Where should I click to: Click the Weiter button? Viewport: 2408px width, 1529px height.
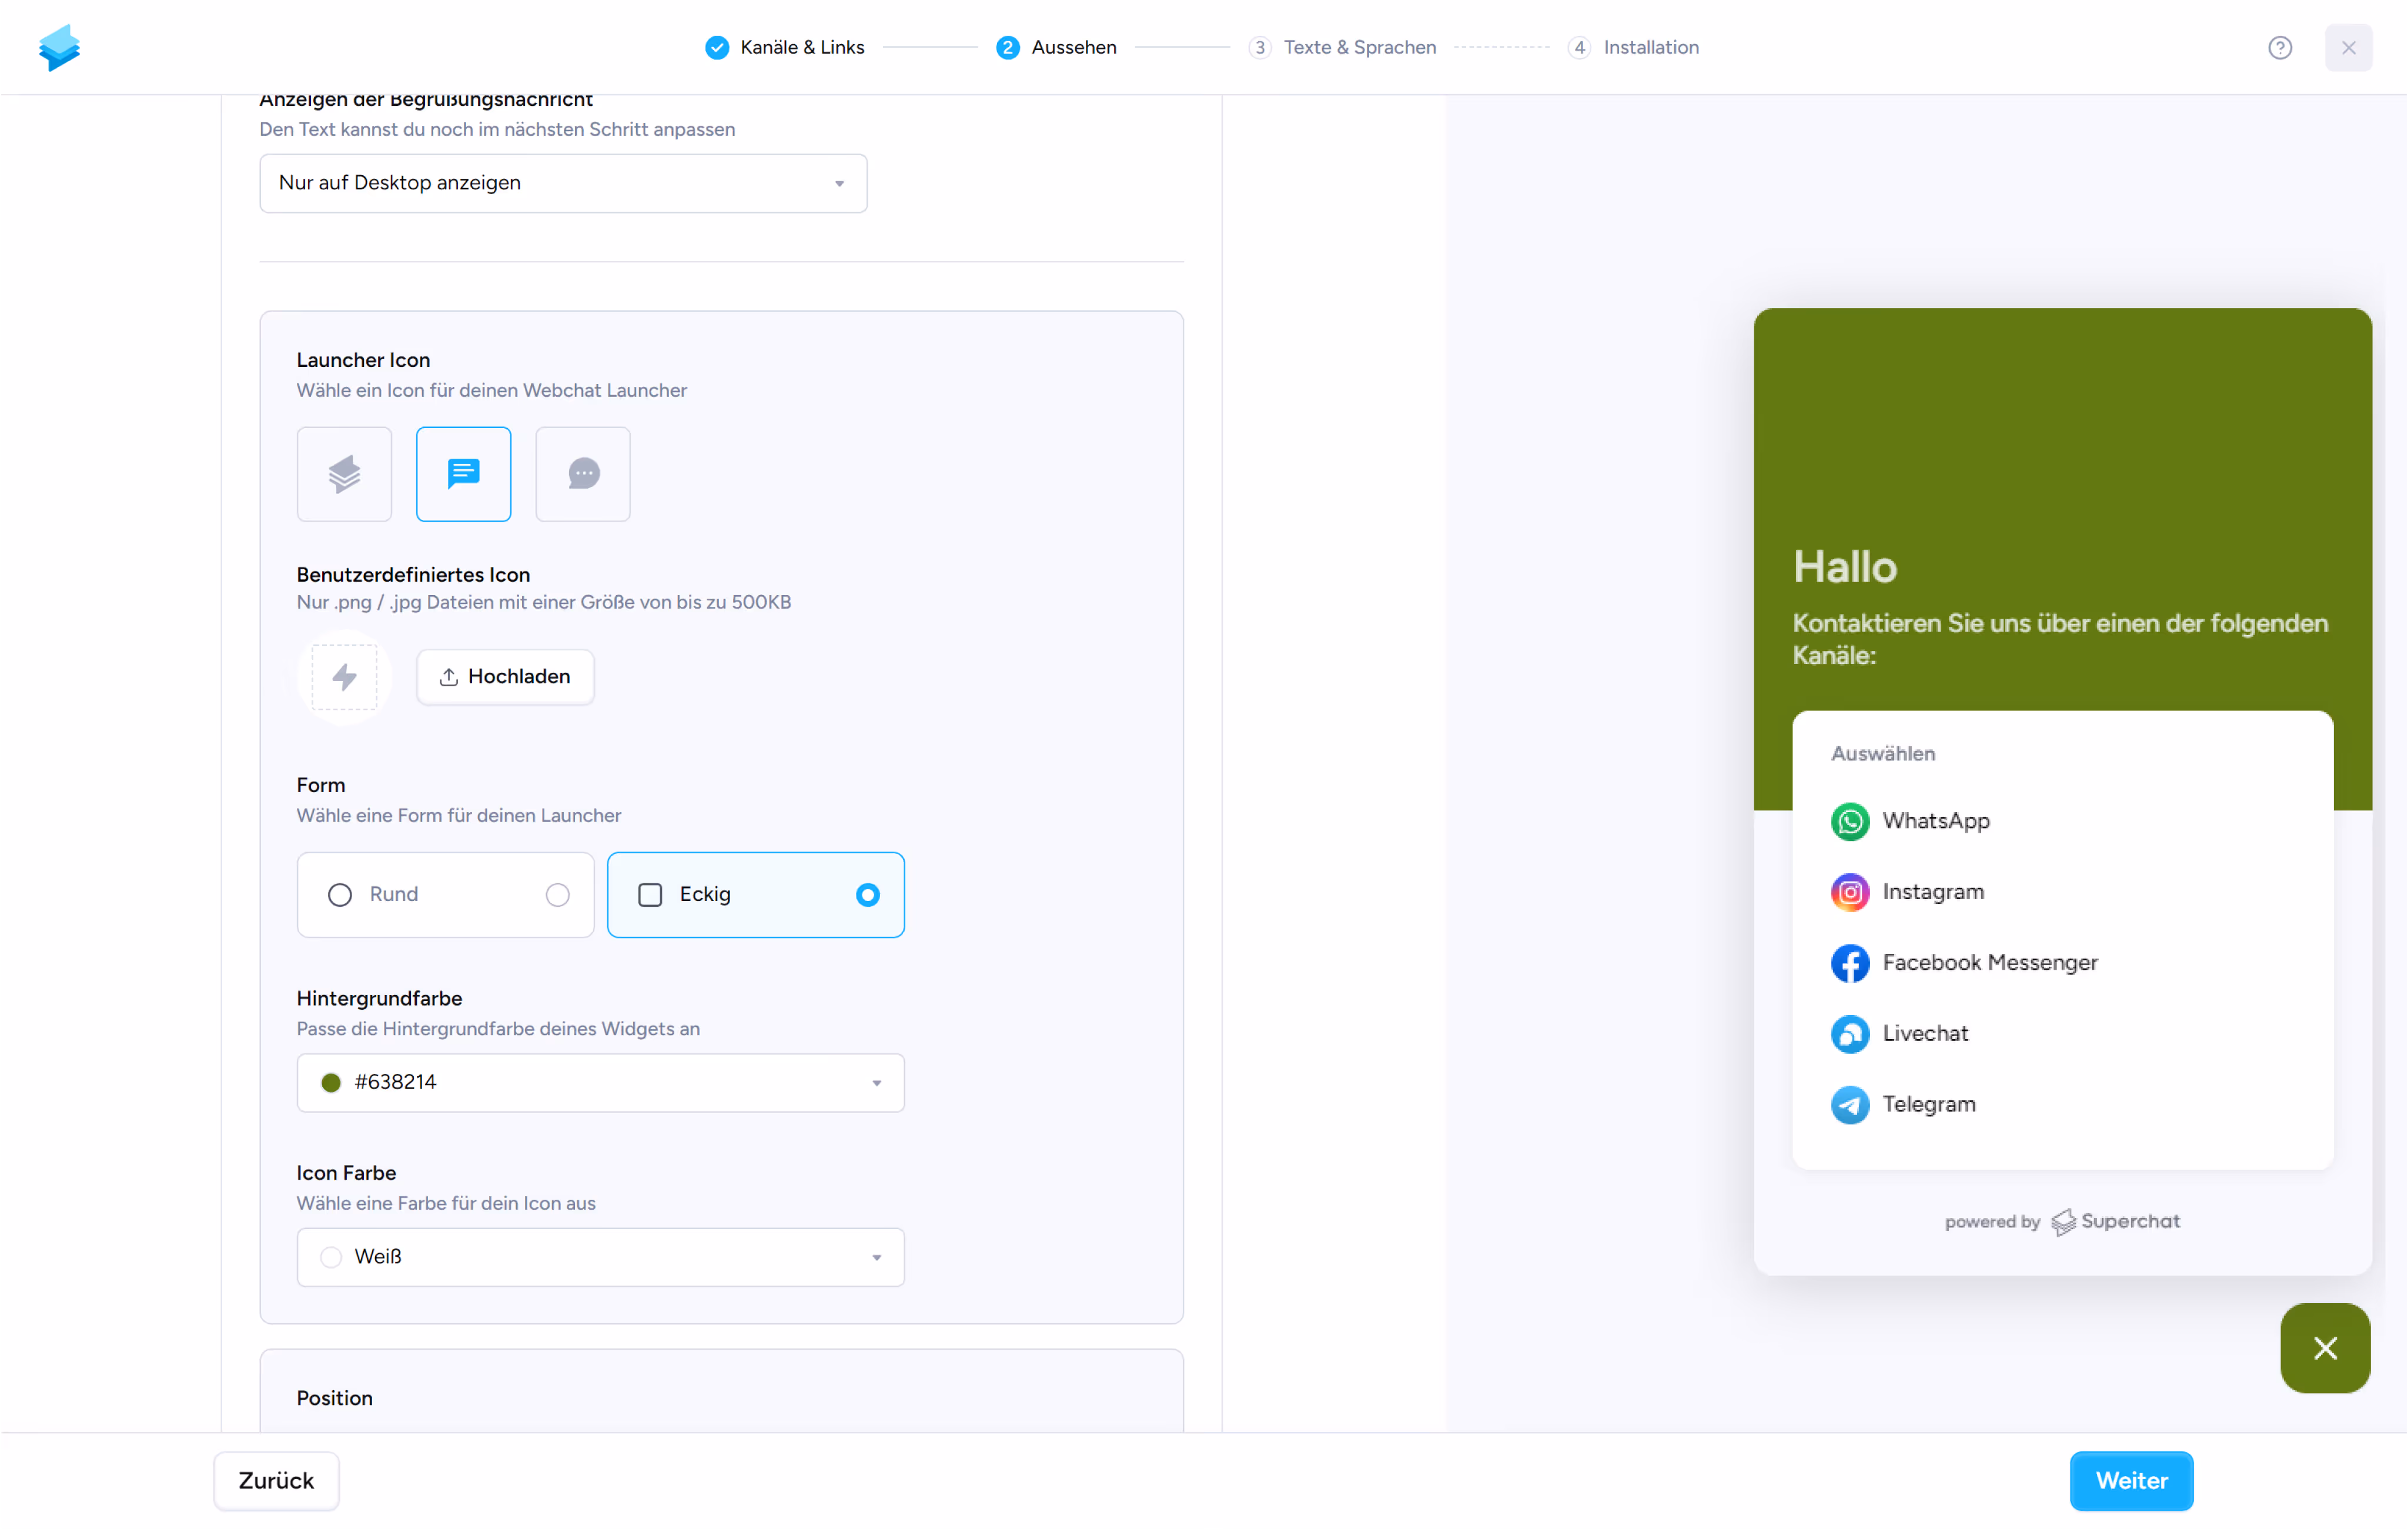coord(2130,1480)
